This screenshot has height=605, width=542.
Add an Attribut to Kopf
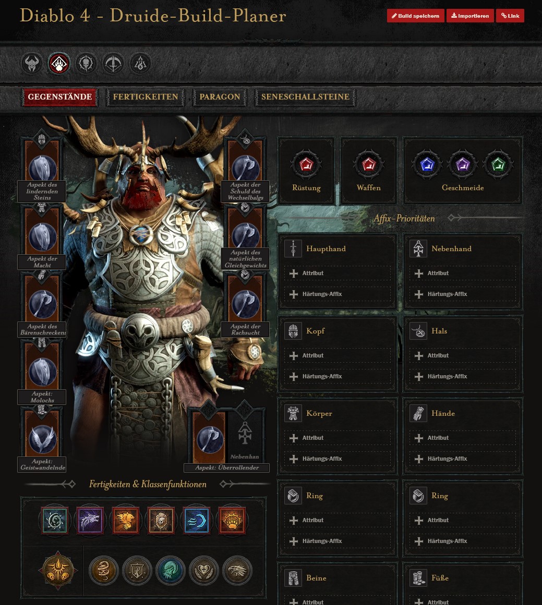pos(338,355)
